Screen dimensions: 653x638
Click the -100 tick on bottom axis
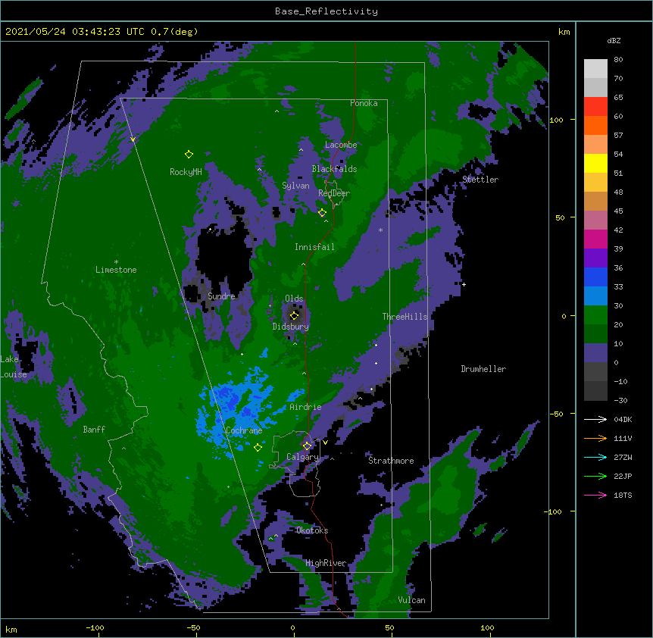pos(95,627)
